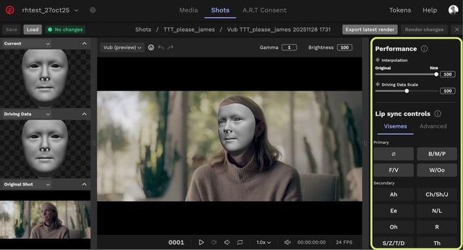
Task: Open the Current panel dropdown
Action: (26, 44)
